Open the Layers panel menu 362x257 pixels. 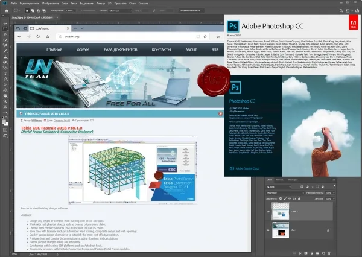[x=334, y=180]
